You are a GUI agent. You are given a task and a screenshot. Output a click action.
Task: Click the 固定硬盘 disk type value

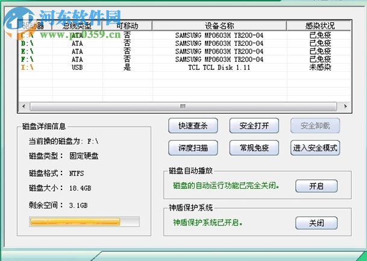coord(84,156)
